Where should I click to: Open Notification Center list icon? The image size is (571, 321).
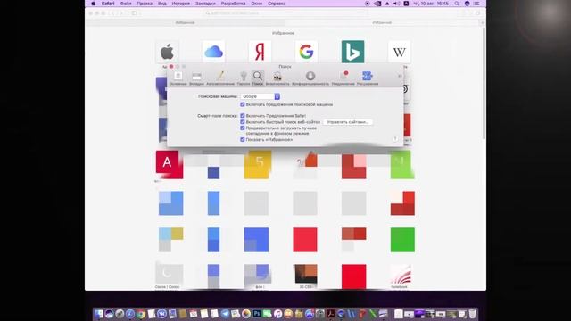pyautogui.click(x=476, y=4)
